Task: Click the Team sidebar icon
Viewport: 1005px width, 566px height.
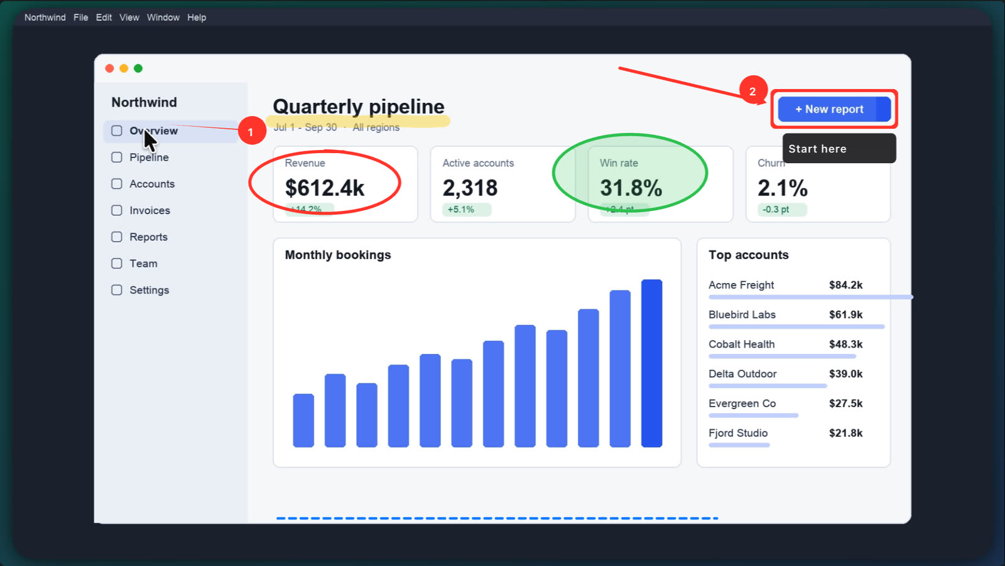Action: pos(117,264)
